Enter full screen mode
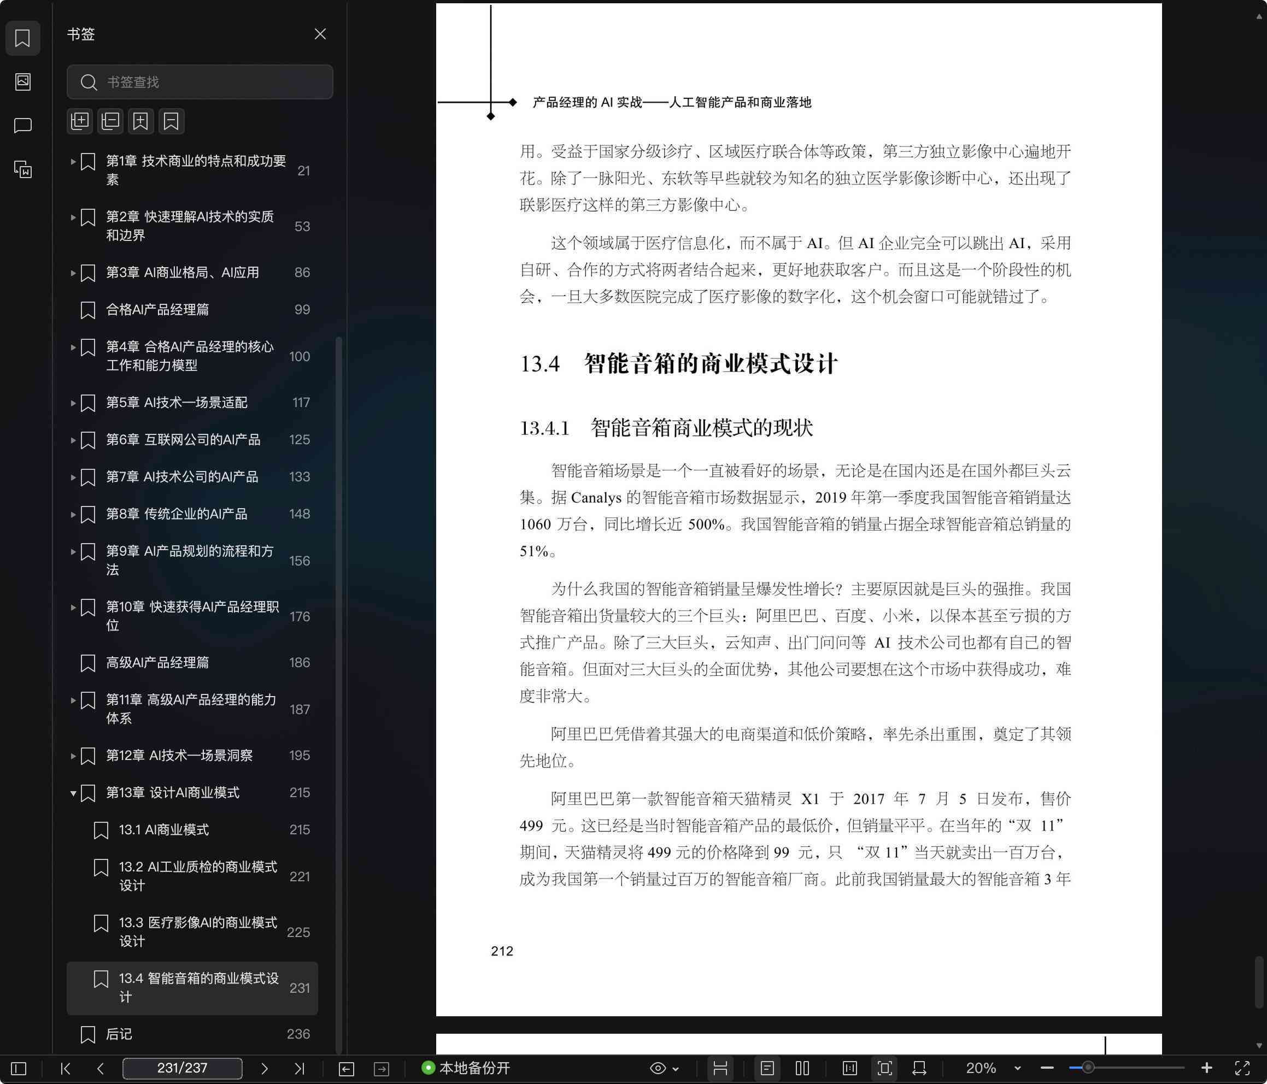 pos(1242,1068)
